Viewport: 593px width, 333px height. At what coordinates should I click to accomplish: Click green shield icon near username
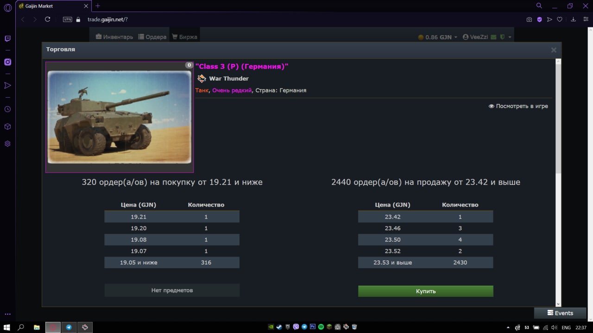(502, 37)
